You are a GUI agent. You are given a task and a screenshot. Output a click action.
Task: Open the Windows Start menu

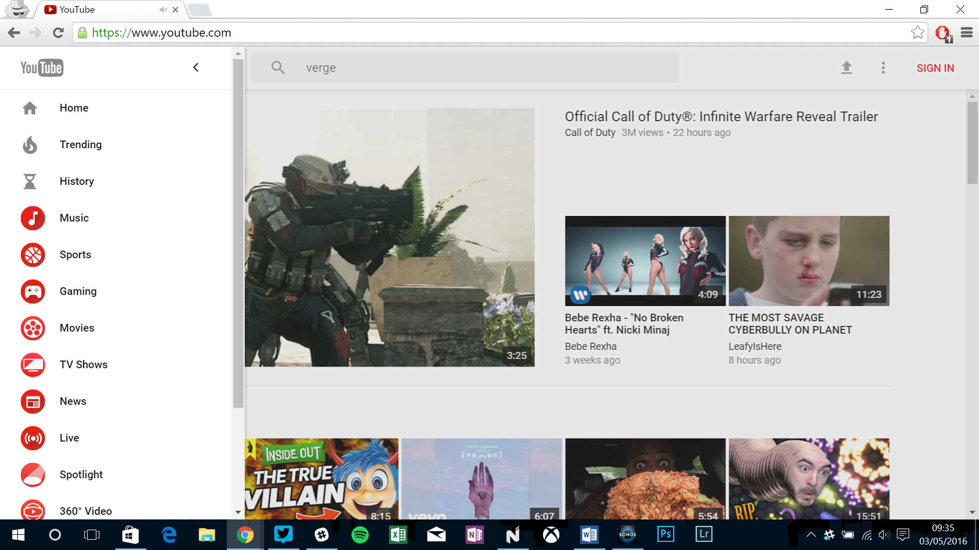coord(18,535)
